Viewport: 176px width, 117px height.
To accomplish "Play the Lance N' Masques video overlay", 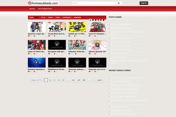I will (97, 27).
